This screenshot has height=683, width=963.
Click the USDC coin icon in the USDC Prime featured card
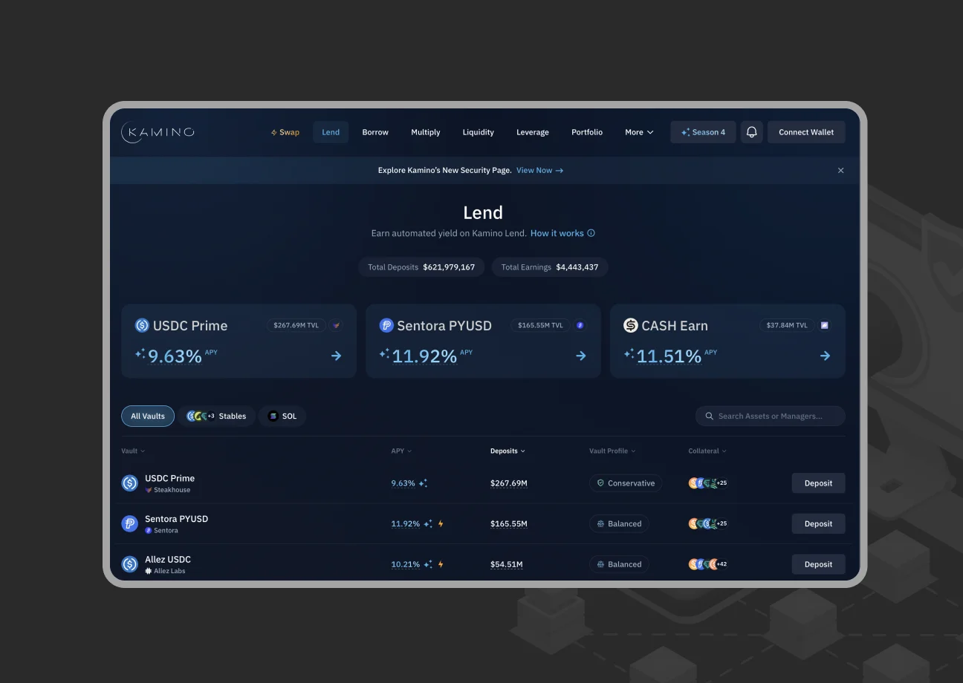(142, 325)
